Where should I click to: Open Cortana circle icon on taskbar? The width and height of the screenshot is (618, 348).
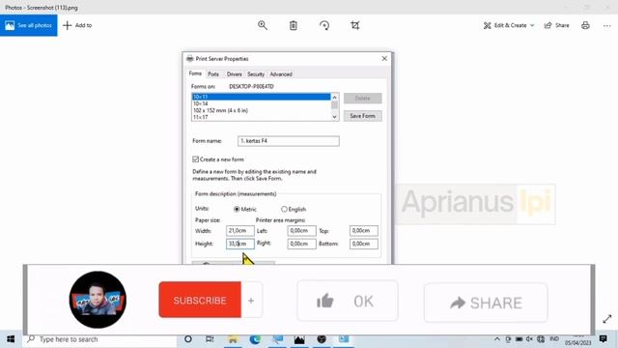point(188,339)
